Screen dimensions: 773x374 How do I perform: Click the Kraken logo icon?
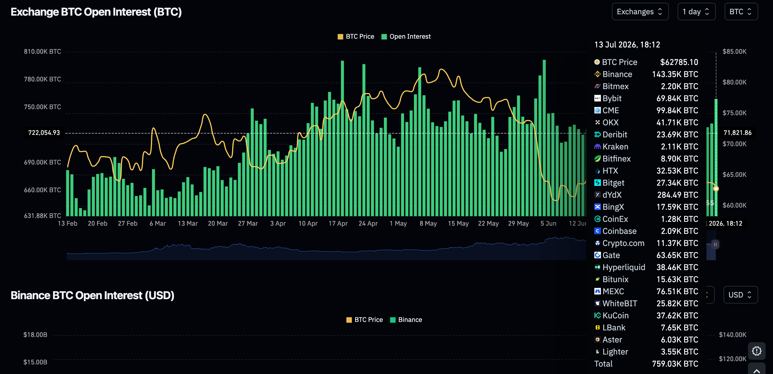coord(597,147)
